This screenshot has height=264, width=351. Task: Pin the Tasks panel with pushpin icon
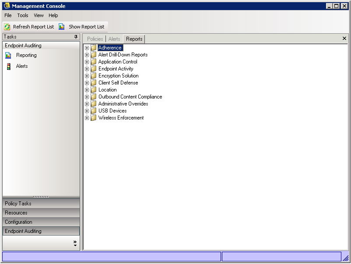(76, 37)
